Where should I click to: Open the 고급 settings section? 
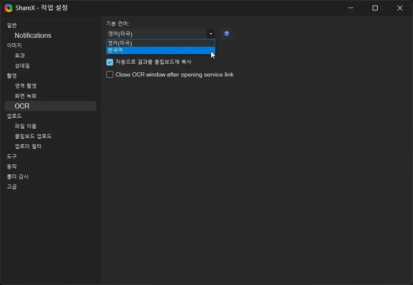tap(12, 187)
